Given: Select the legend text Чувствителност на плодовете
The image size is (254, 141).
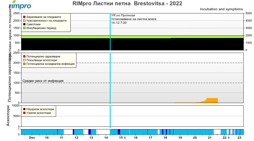Looking at the screenshot, I should click(x=47, y=21).
